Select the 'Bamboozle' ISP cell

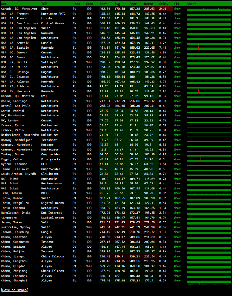tap(49, 179)
